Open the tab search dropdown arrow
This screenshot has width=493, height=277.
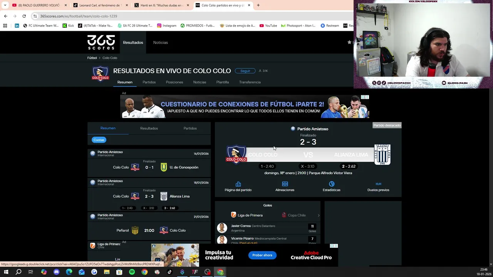point(5,5)
